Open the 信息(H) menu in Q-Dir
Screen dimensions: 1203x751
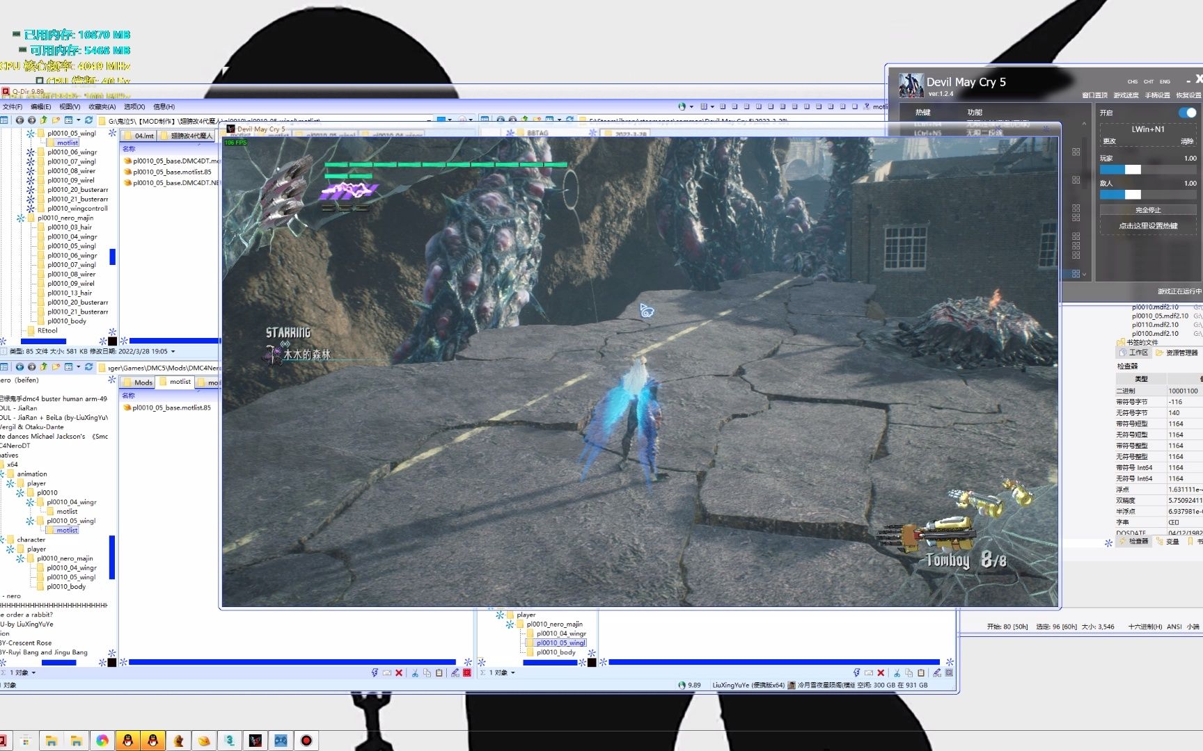[x=164, y=106]
